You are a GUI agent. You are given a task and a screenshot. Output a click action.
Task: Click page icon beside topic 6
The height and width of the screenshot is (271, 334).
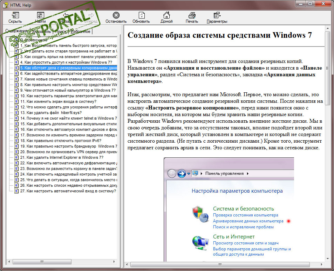pyautogui.click(x=16, y=73)
